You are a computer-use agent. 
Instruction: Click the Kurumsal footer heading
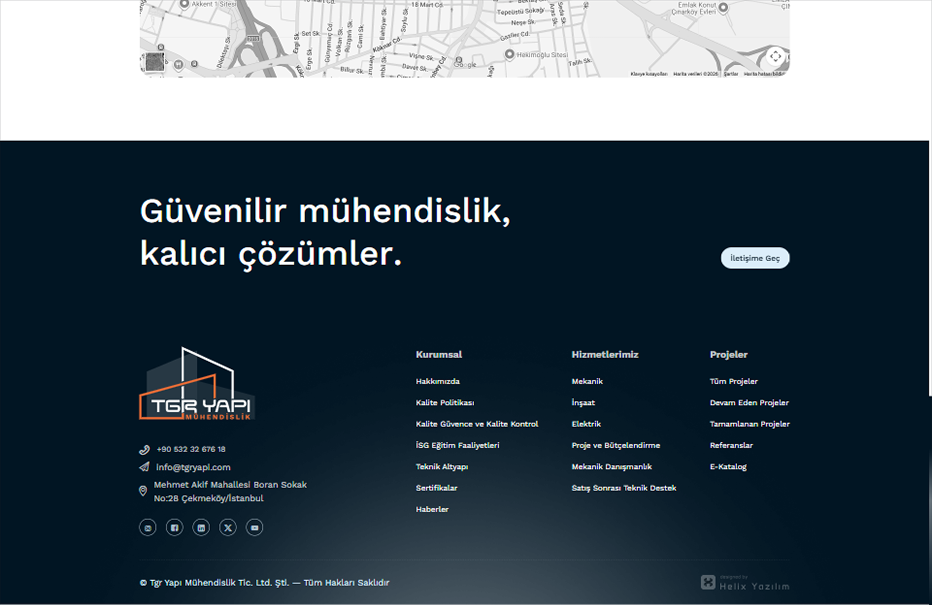point(439,354)
